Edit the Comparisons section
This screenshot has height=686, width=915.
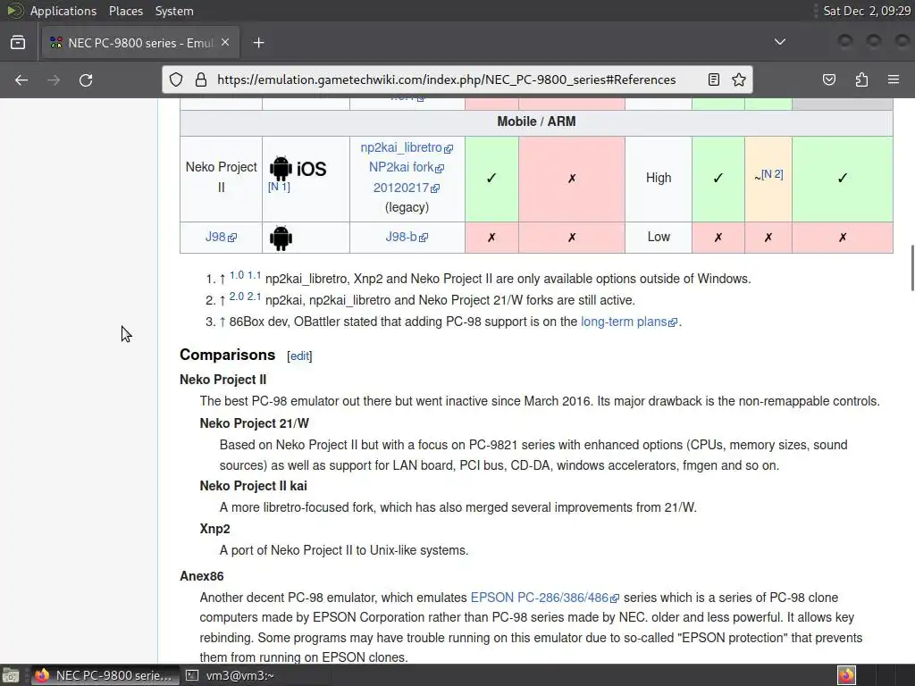(299, 356)
